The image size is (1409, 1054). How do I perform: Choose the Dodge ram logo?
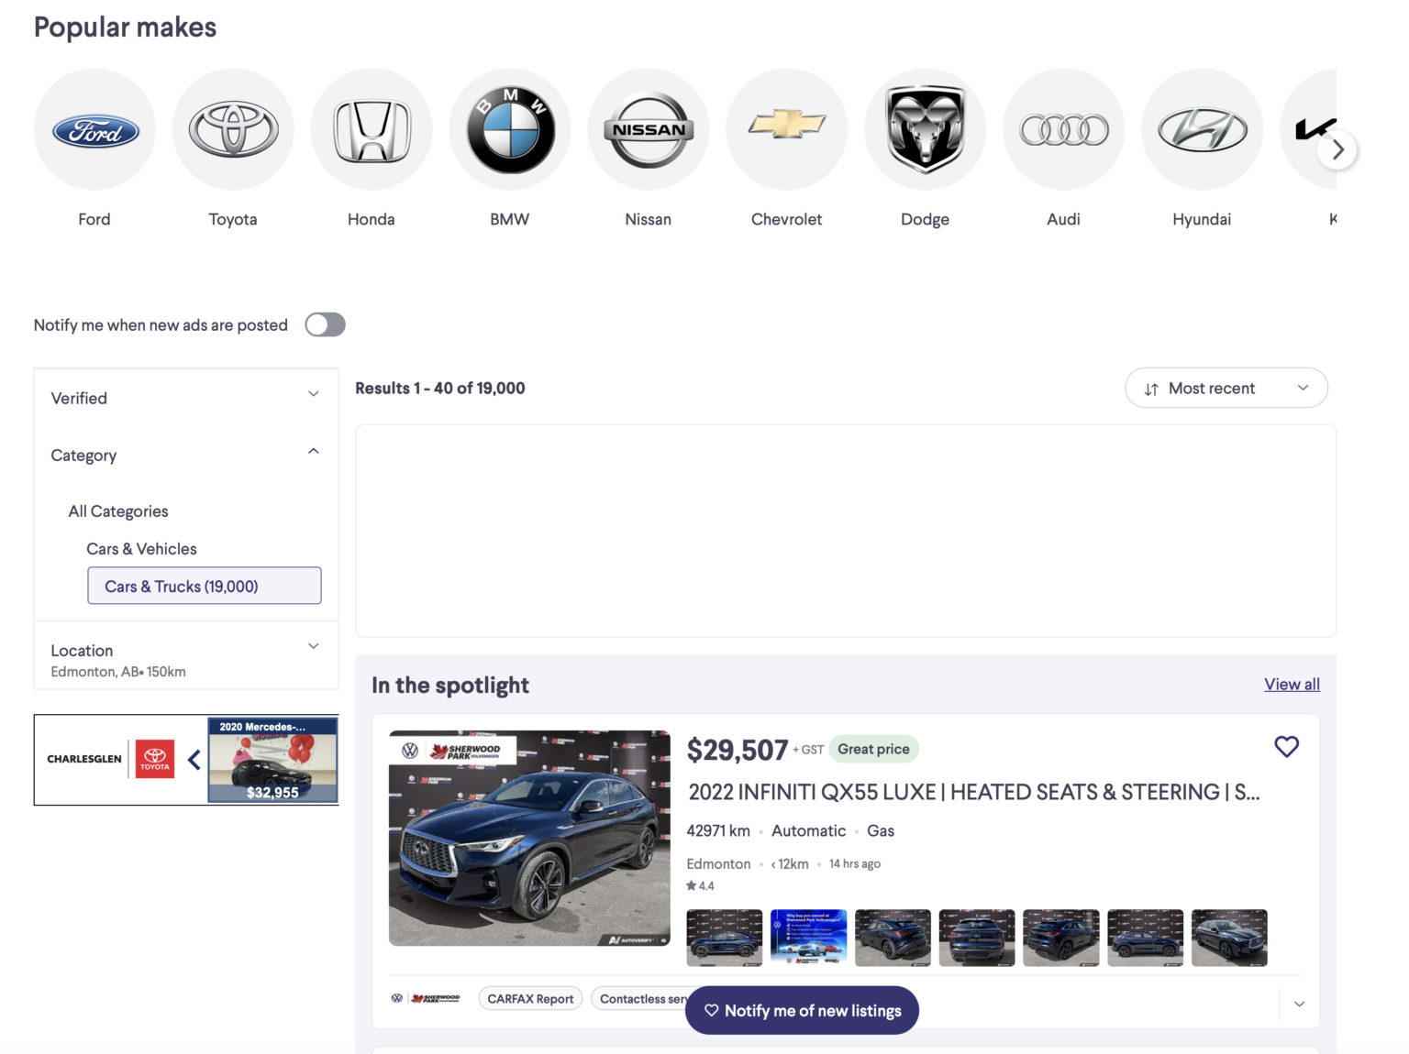coord(926,129)
